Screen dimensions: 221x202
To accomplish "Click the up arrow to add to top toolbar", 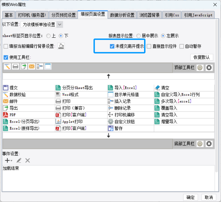I will click(x=108, y=76).
